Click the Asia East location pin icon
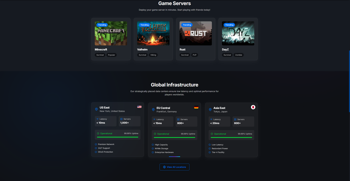This screenshot has width=350, height=181. [210, 110]
